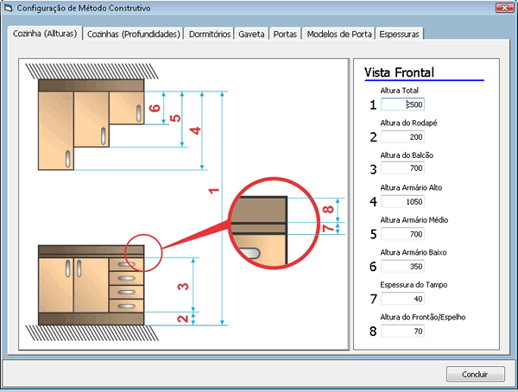518x392 pixels.
Task: Switch to Cozinhas (Profundidades) tab
Action: (134, 35)
